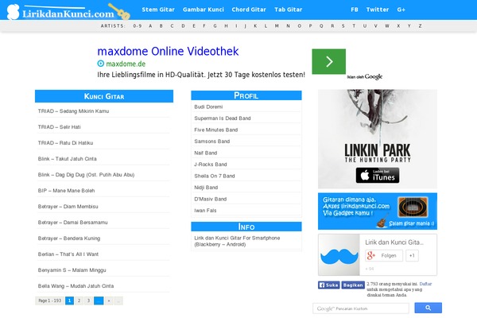477x318 pixels.
Task: Open the Gitaran dimana aja banner
Action: pyautogui.click(x=378, y=211)
